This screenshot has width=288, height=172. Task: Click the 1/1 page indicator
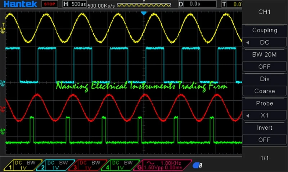point(265,158)
